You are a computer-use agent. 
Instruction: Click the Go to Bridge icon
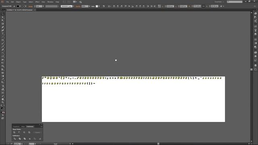[x=64, y=2]
